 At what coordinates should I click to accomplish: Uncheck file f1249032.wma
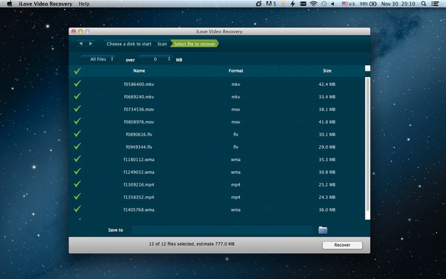pyautogui.click(x=77, y=171)
